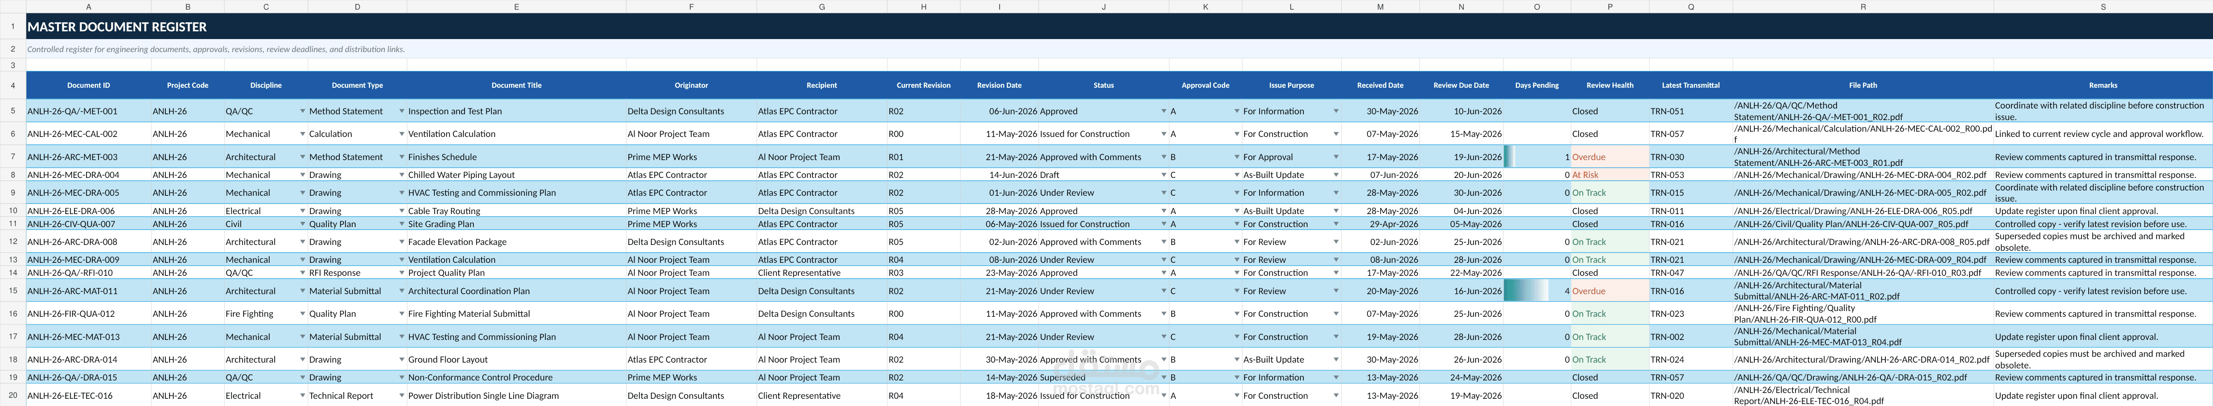2213x406 pixels.
Task: Open Document Type dropdown arrow for Technical Report row
Action: pos(401,396)
